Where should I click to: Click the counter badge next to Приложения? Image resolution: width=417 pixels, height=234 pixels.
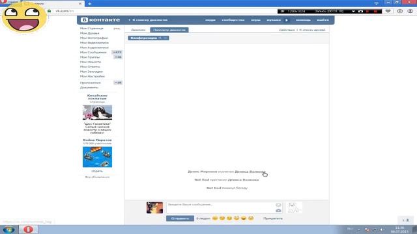click(118, 83)
